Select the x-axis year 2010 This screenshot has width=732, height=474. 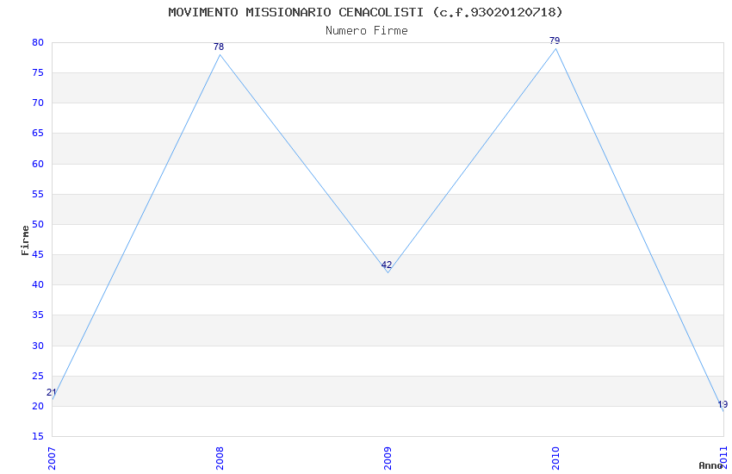point(555,458)
